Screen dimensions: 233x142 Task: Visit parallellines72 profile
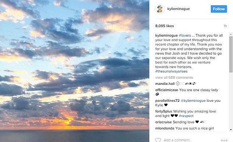pyautogui.click(x=167, y=101)
